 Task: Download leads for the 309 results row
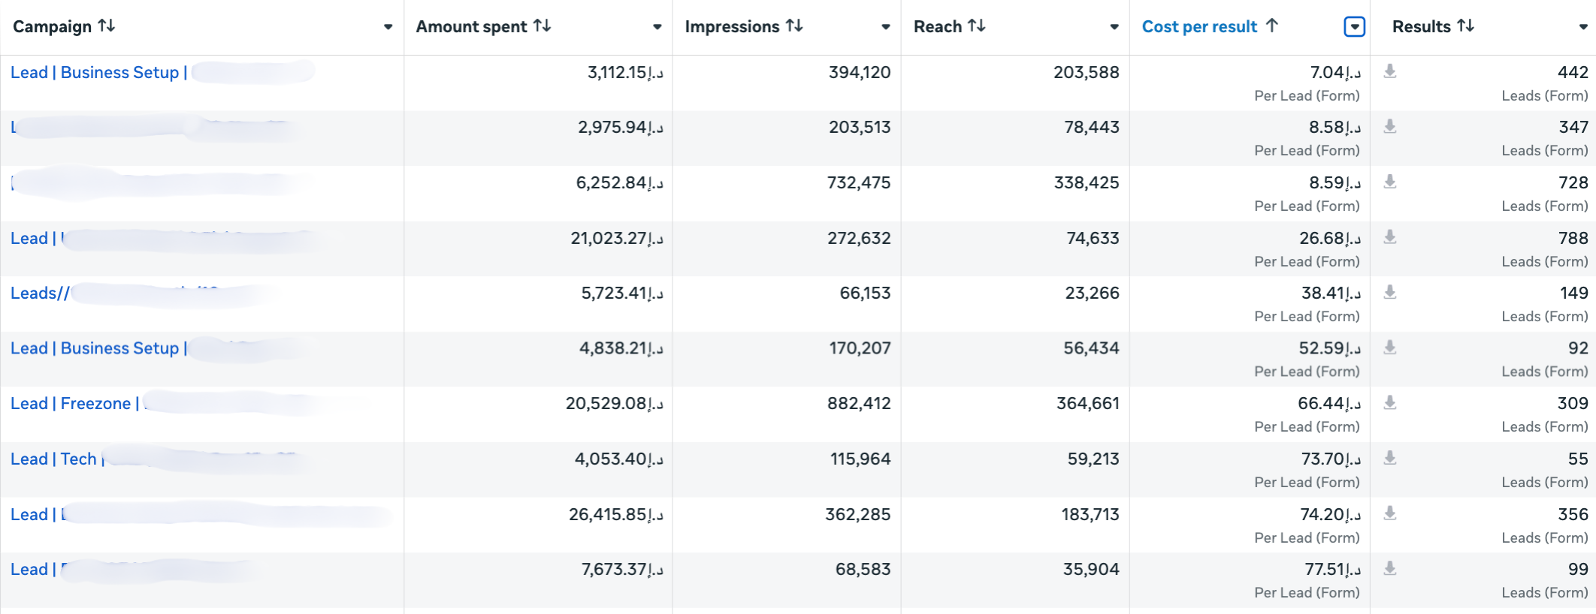1390,403
